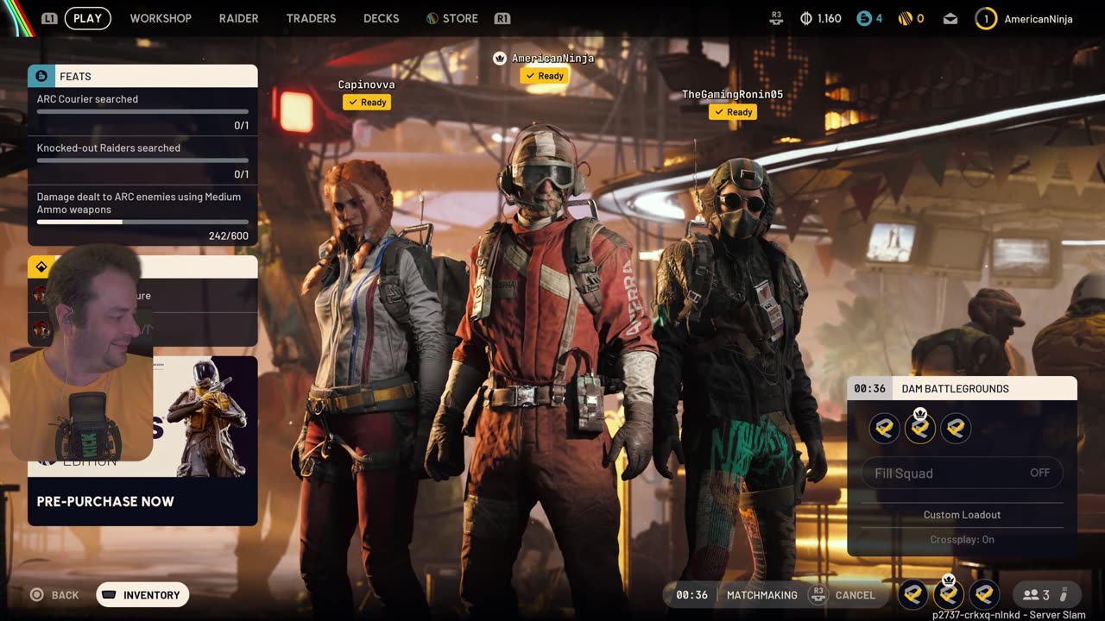Click the coin currency icon beside 1,160
Screen dimensions: 1105x621
tap(806, 18)
